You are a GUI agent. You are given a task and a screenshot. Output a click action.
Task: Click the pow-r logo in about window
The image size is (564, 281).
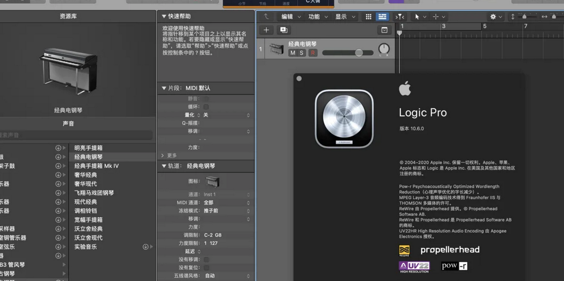point(454,266)
